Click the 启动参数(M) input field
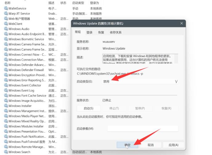This screenshot has height=155, width=212. point(143,128)
